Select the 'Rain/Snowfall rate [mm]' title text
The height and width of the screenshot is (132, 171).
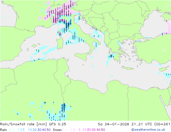pyautogui.click(x=23, y=124)
